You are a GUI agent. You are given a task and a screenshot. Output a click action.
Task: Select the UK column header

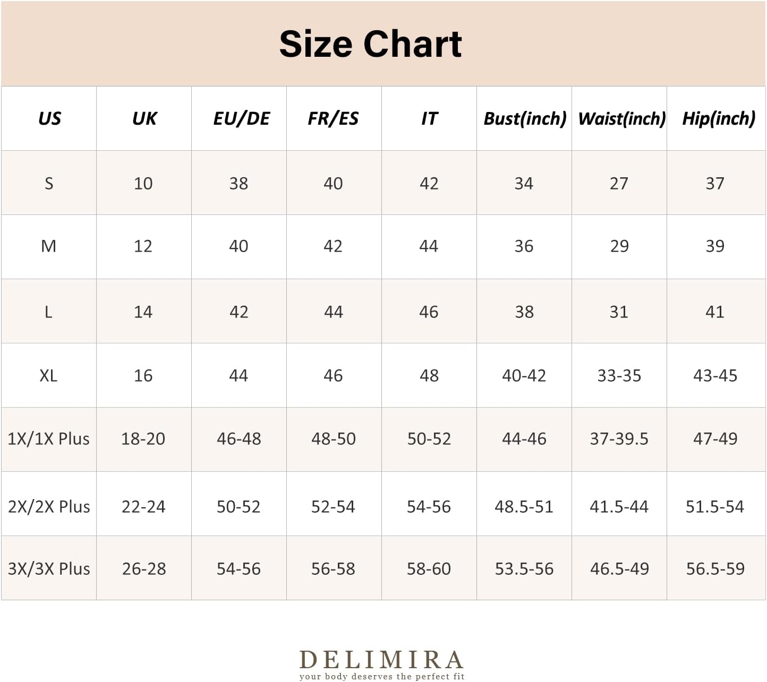point(144,118)
